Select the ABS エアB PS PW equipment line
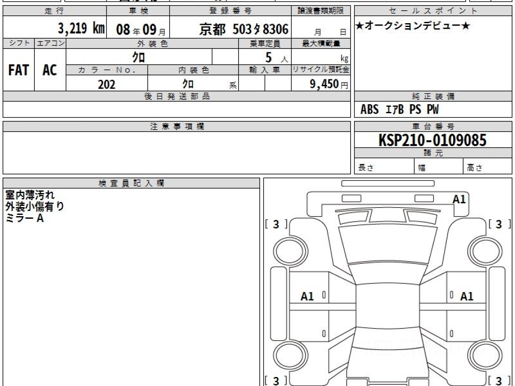The height and width of the screenshot is (386, 515). pyautogui.click(x=400, y=110)
